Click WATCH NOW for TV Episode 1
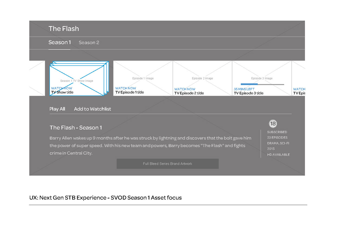Image resolution: width=347 pixels, height=246 pixels. (126, 88)
